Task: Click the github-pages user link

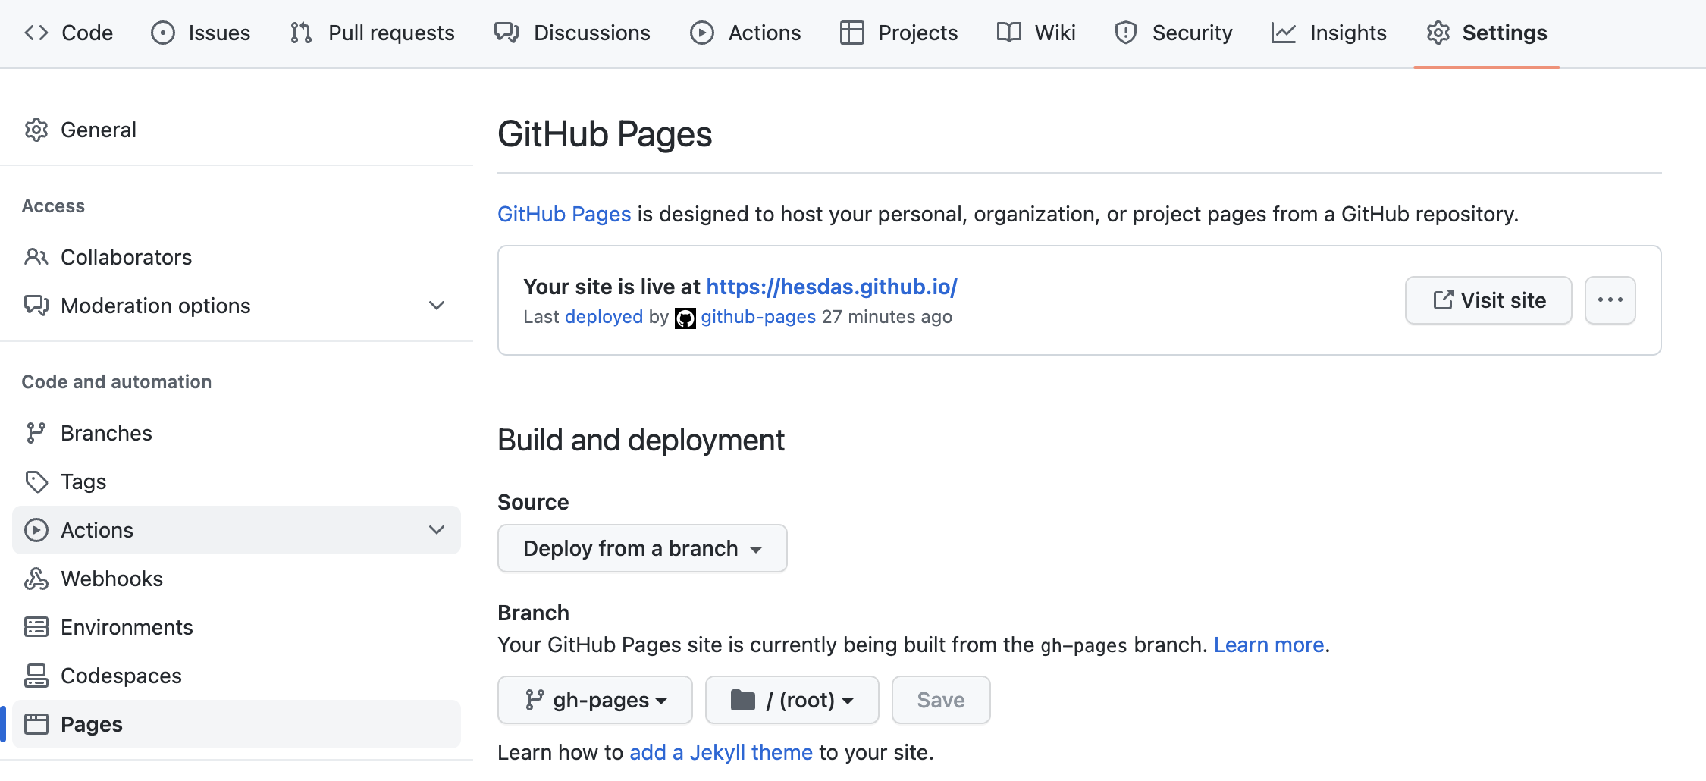Action: coord(758,317)
